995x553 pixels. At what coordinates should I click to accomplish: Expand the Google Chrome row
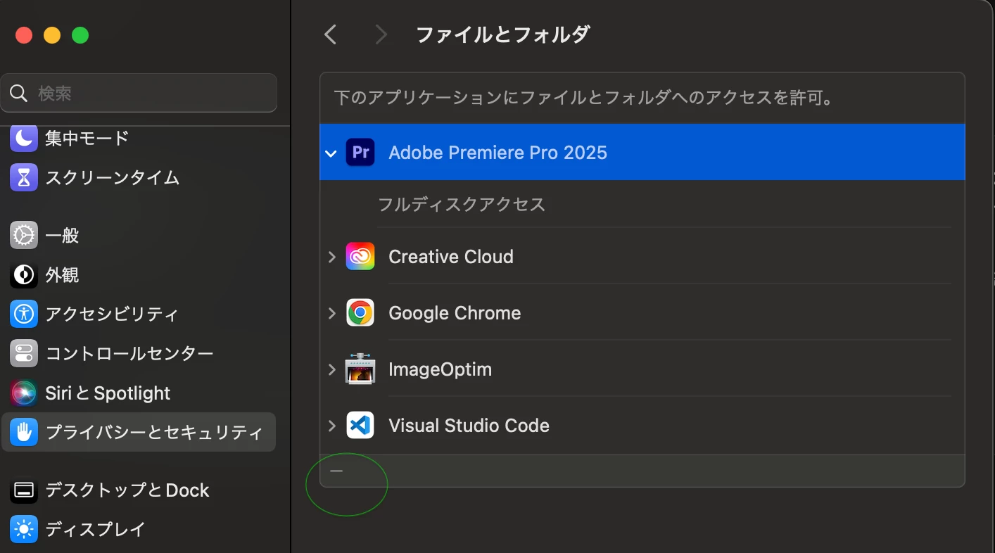pyautogui.click(x=331, y=313)
